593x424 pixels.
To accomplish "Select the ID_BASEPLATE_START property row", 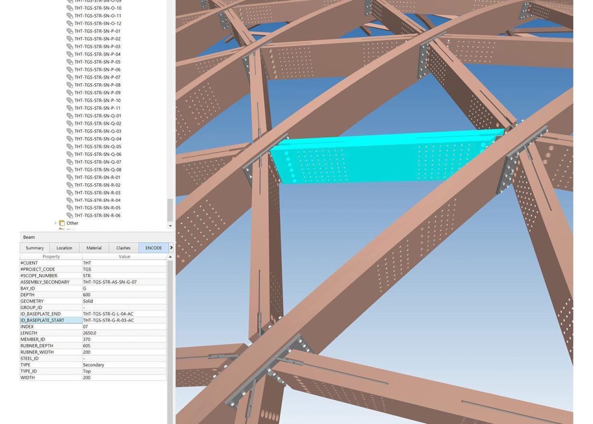I will pos(51,320).
